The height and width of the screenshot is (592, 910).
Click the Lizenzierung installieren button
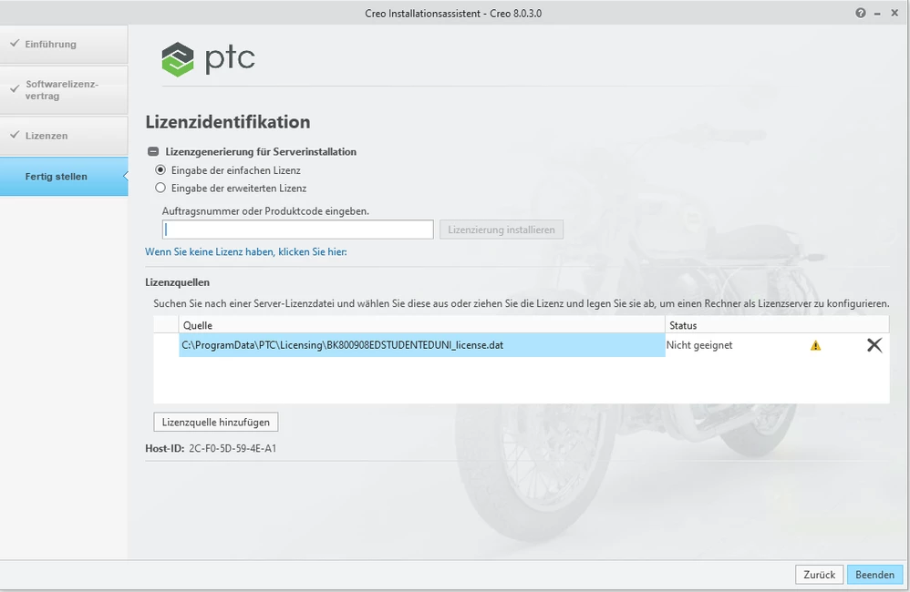(502, 229)
